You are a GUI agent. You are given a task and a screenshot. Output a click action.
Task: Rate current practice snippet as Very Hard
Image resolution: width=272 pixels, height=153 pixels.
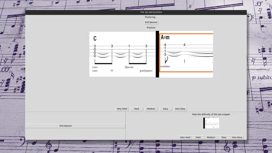(x=122, y=109)
